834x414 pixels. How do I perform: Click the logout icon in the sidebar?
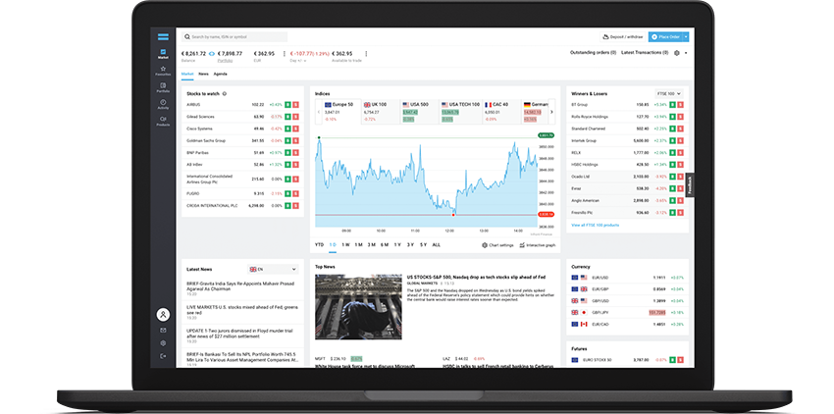pyautogui.click(x=163, y=356)
